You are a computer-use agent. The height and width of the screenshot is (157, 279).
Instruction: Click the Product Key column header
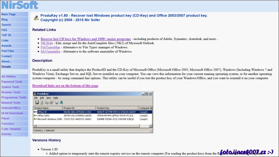117,108
